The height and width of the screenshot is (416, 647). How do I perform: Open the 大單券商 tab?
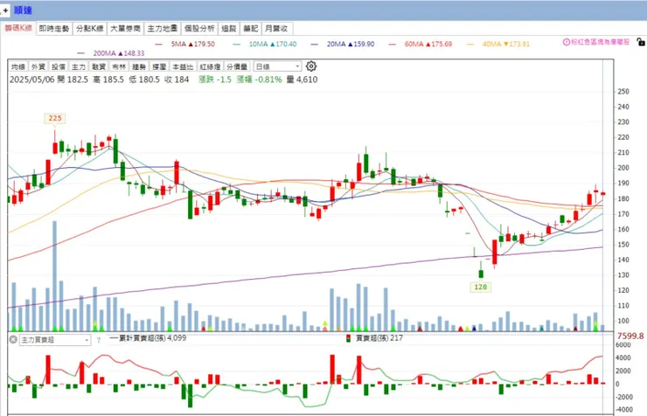125,29
